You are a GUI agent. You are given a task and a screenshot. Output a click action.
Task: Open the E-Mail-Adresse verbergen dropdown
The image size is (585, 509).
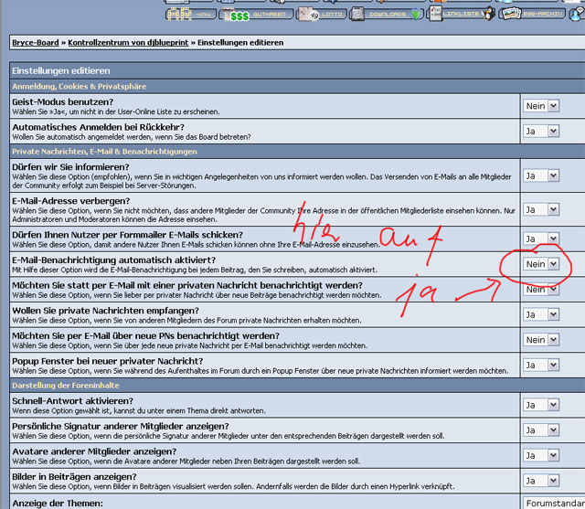point(541,209)
